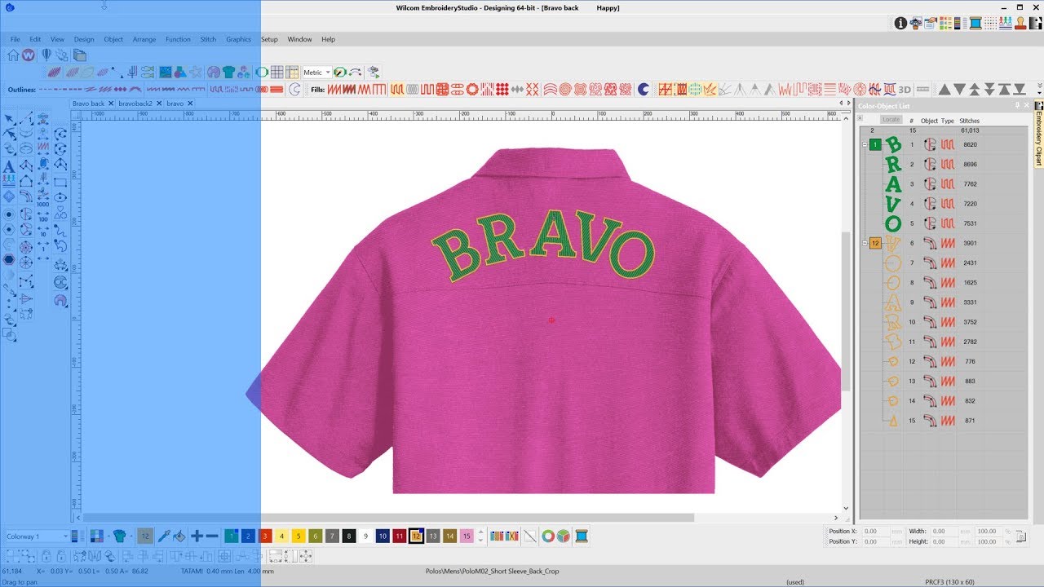Open the Stitch menu
The height and width of the screenshot is (587, 1044).
(x=208, y=39)
